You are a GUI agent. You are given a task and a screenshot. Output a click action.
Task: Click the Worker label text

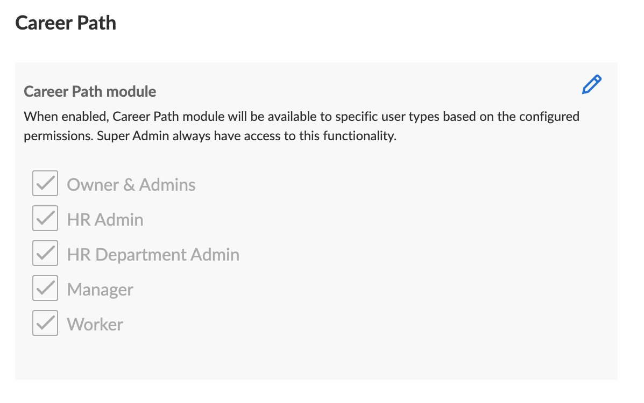(x=95, y=325)
